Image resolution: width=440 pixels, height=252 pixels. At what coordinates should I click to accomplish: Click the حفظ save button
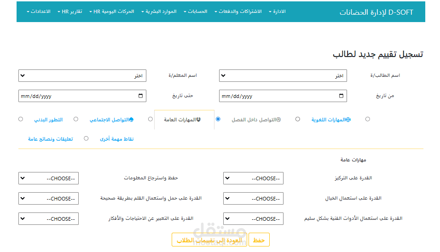coord(259,240)
